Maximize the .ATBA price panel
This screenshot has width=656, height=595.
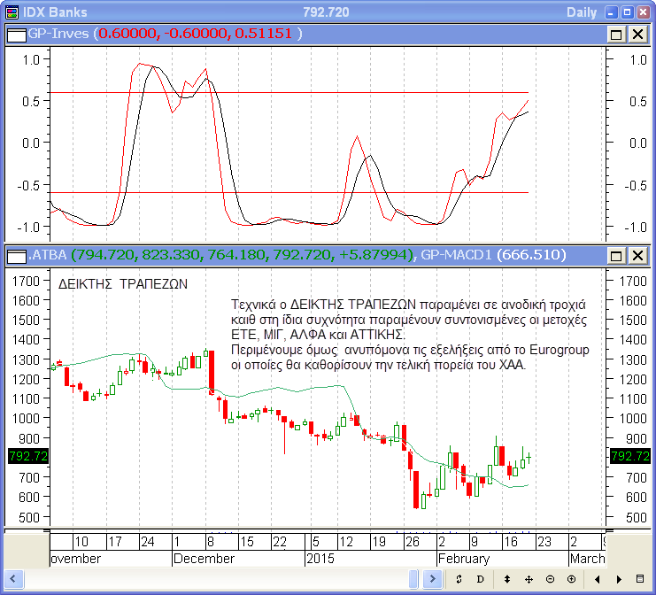pos(616,256)
